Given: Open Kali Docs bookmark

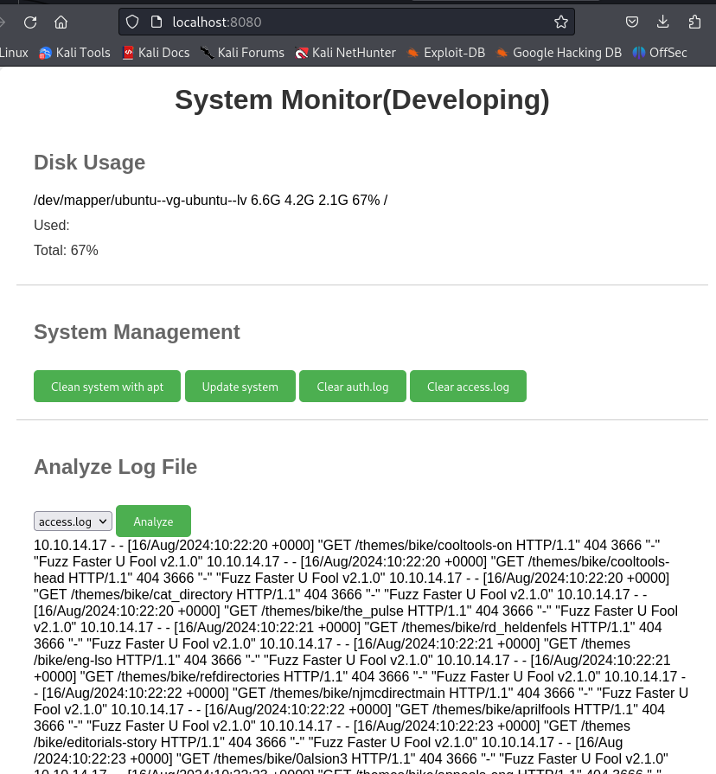Looking at the screenshot, I should (x=156, y=53).
